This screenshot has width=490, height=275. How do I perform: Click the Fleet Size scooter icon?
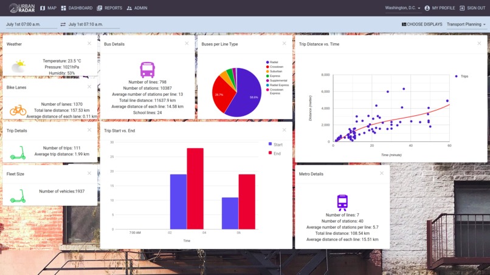coord(18,196)
